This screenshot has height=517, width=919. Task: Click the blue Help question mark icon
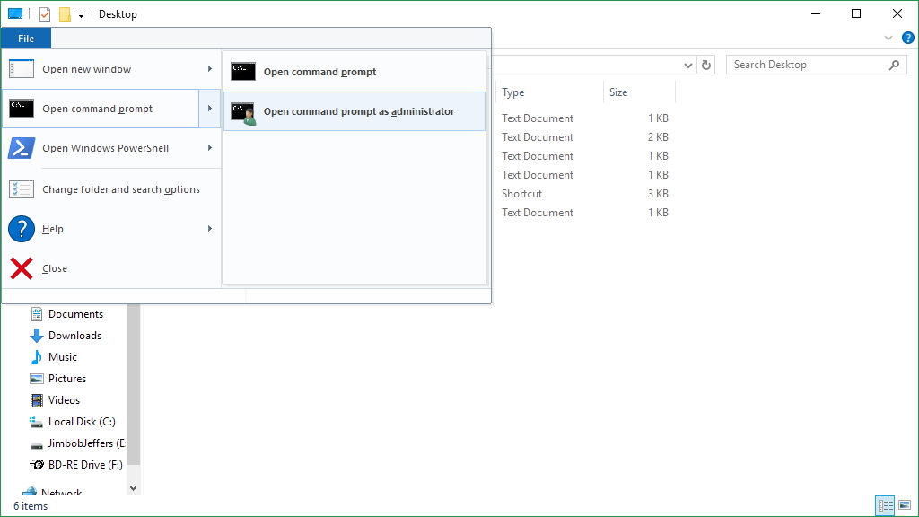(x=22, y=229)
